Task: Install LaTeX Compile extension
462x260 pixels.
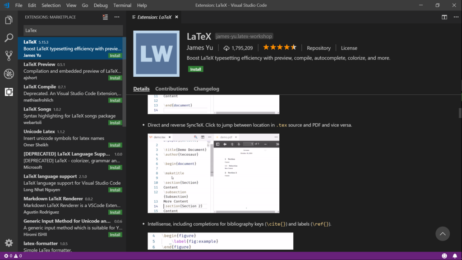Action: pyautogui.click(x=115, y=100)
